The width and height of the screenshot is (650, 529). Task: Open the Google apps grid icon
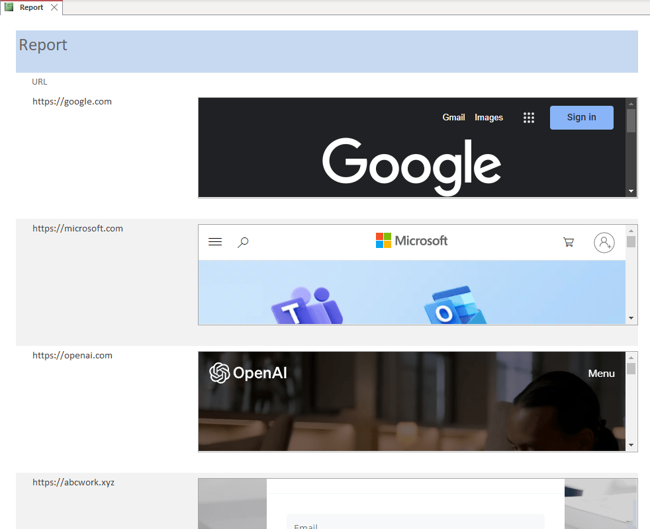(529, 117)
